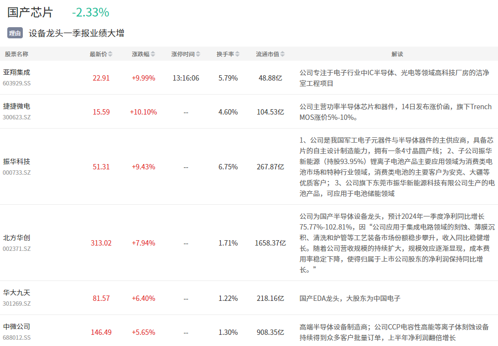Viewport: 498px width, 346px height.
Task: Open stock 捷捷微电
Action: point(17,106)
